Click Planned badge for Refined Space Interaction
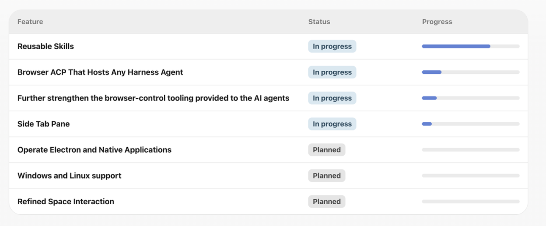Viewport: 546px width, 226px height. coord(327,202)
